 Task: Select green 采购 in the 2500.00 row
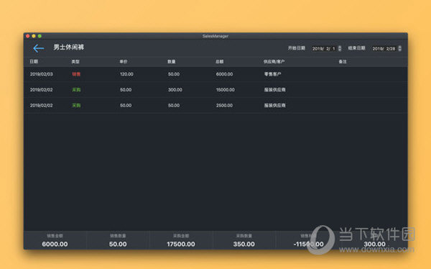(76, 106)
